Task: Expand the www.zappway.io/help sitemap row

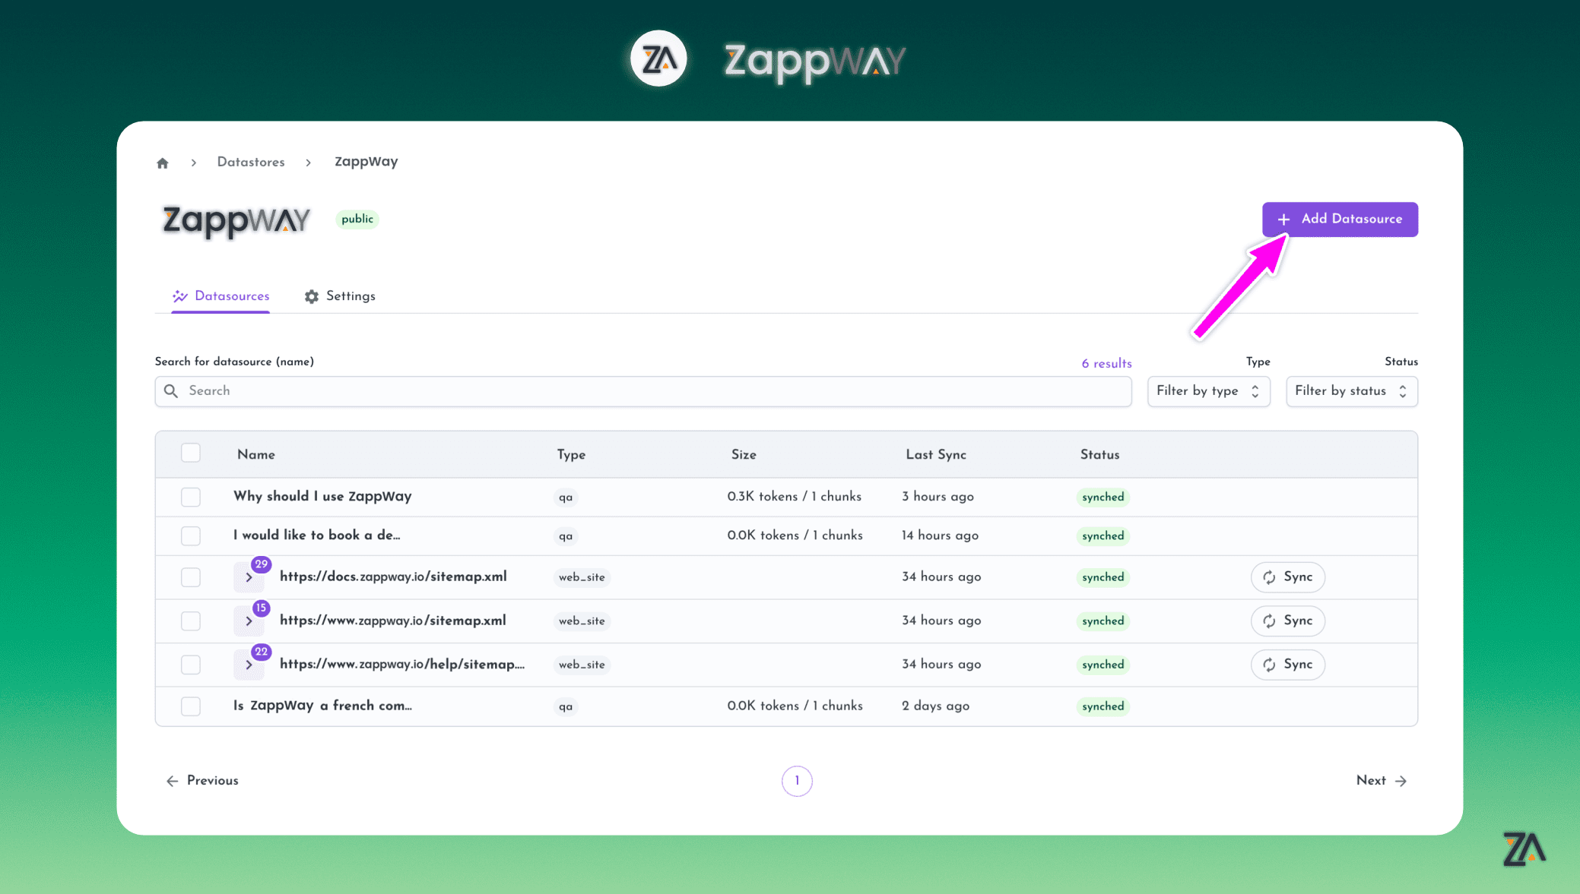Action: [x=249, y=665]
